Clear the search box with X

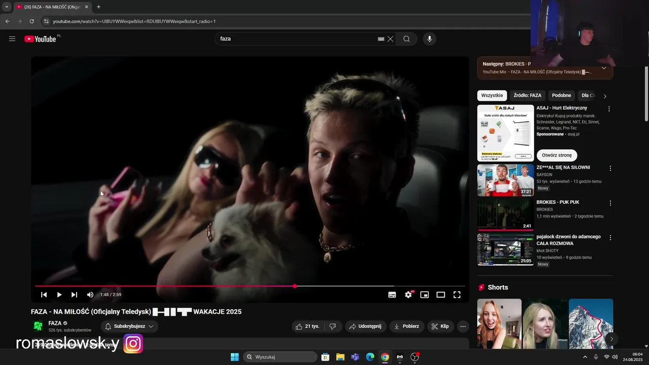click(390, 39)
